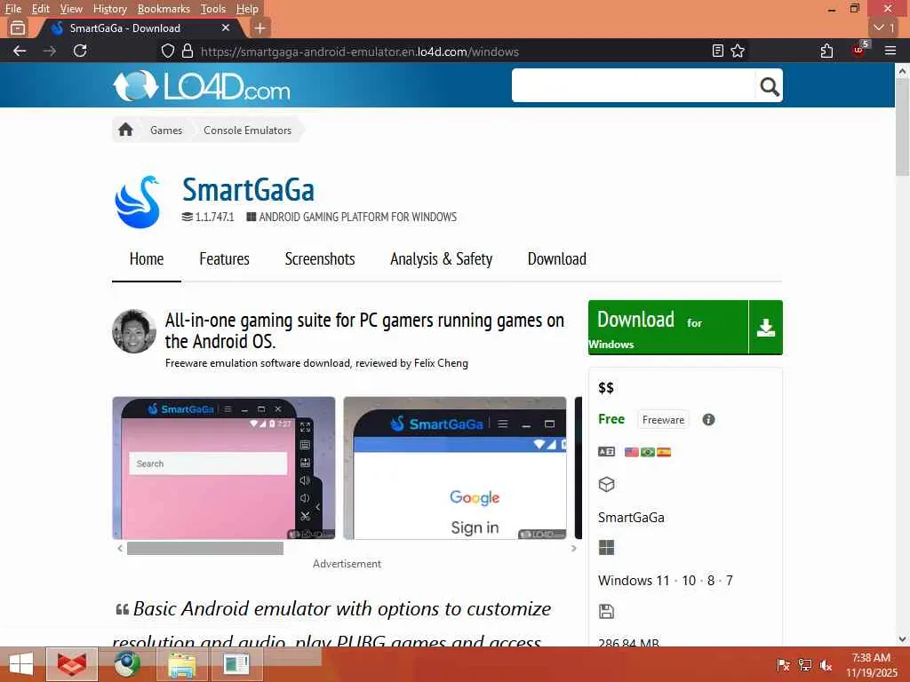This screenshot has width=910, height=682.
Task: Bookmark this page with the star icon
Action: [738, 51]
